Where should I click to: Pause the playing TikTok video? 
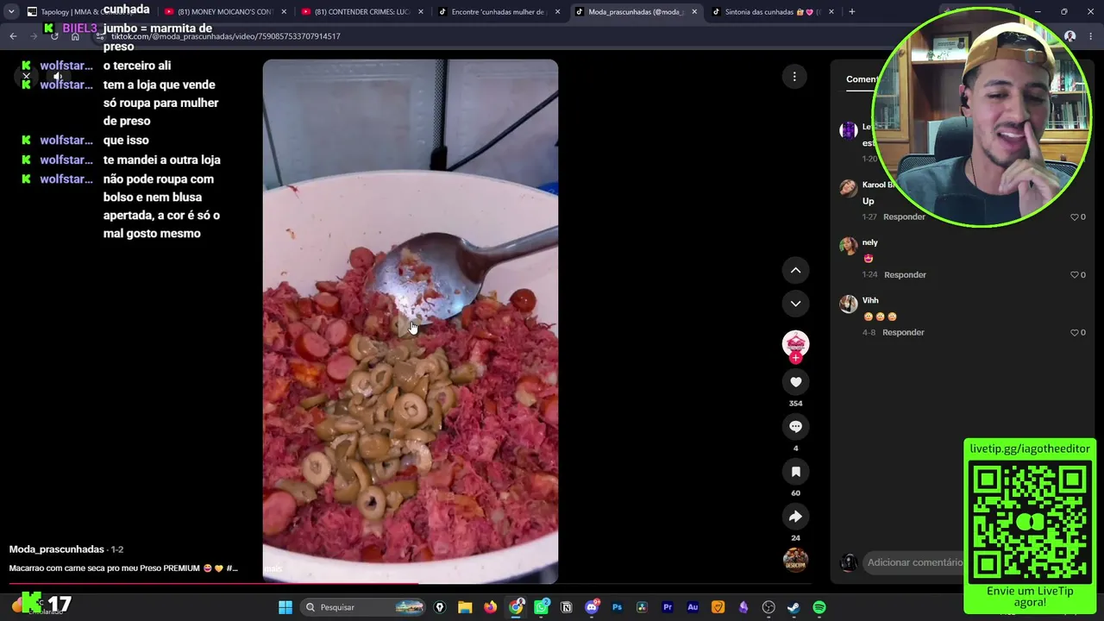click(x=411, y=321)
